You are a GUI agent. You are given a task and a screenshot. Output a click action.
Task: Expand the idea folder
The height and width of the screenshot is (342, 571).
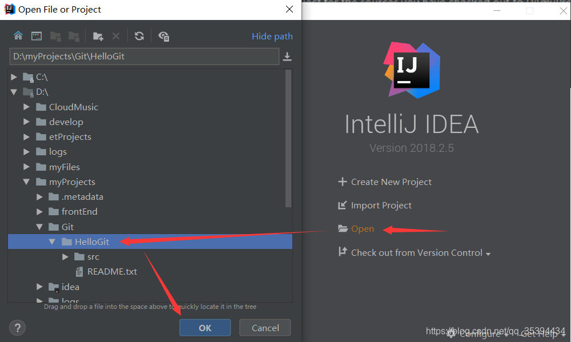coord(39,287)
